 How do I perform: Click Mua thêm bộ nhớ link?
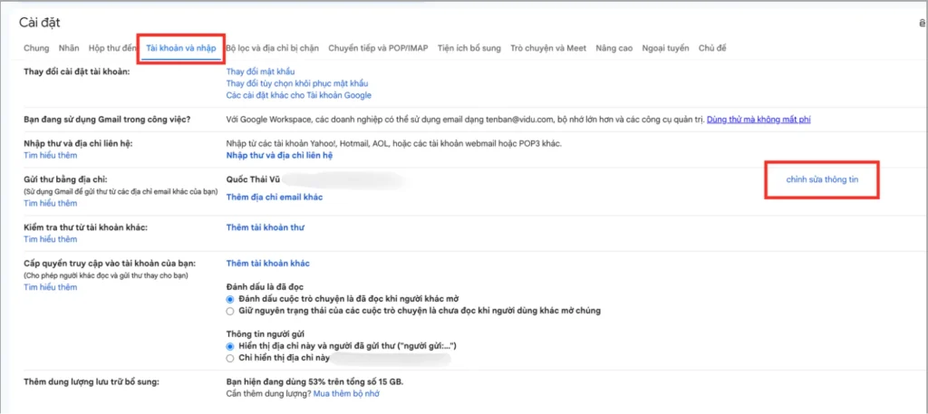(346, 393)
